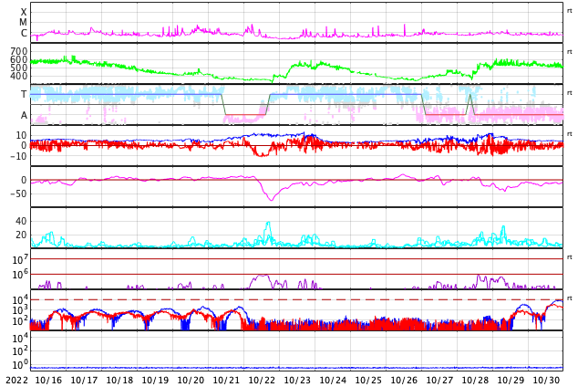Click the 10/21 date label
The width and height of the screenshot is (578, 387).
(x=226, y=380)
